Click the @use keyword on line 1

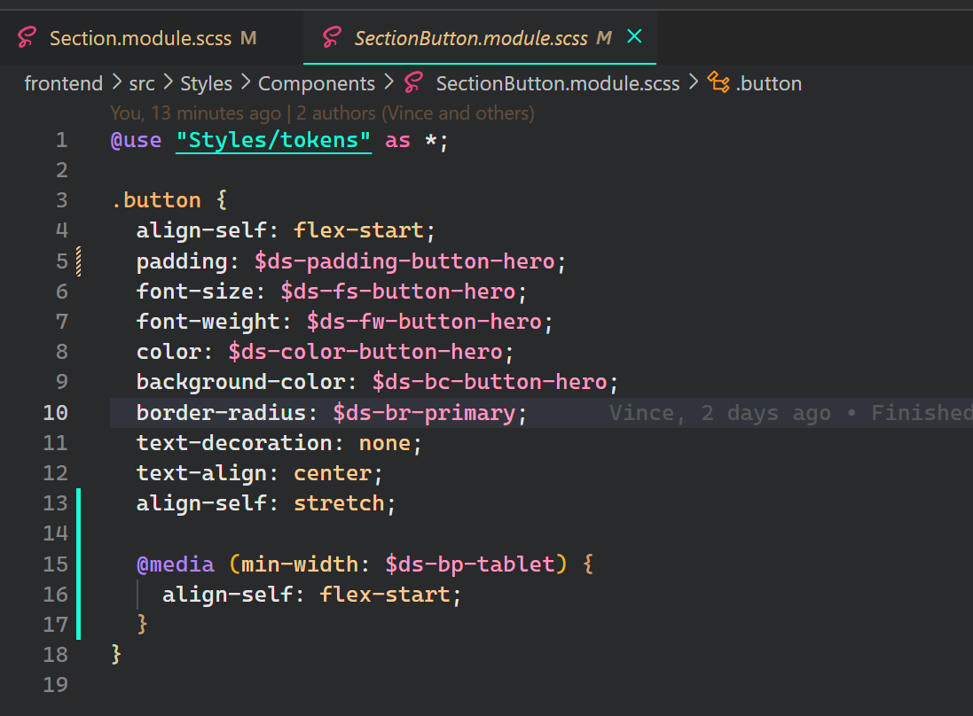[x=137, y=140]
